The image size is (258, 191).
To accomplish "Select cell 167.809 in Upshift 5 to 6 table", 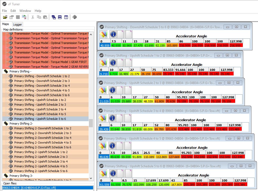I will click(x=176, y=185).
